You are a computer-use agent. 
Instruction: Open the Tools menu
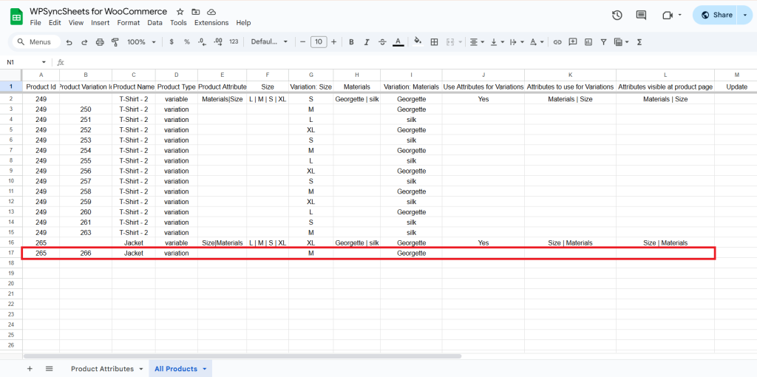pyautogui.click(x=178, y=23)
